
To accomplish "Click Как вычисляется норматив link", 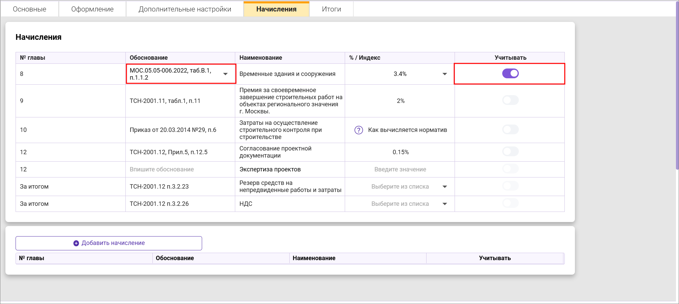I will (407, 130).
